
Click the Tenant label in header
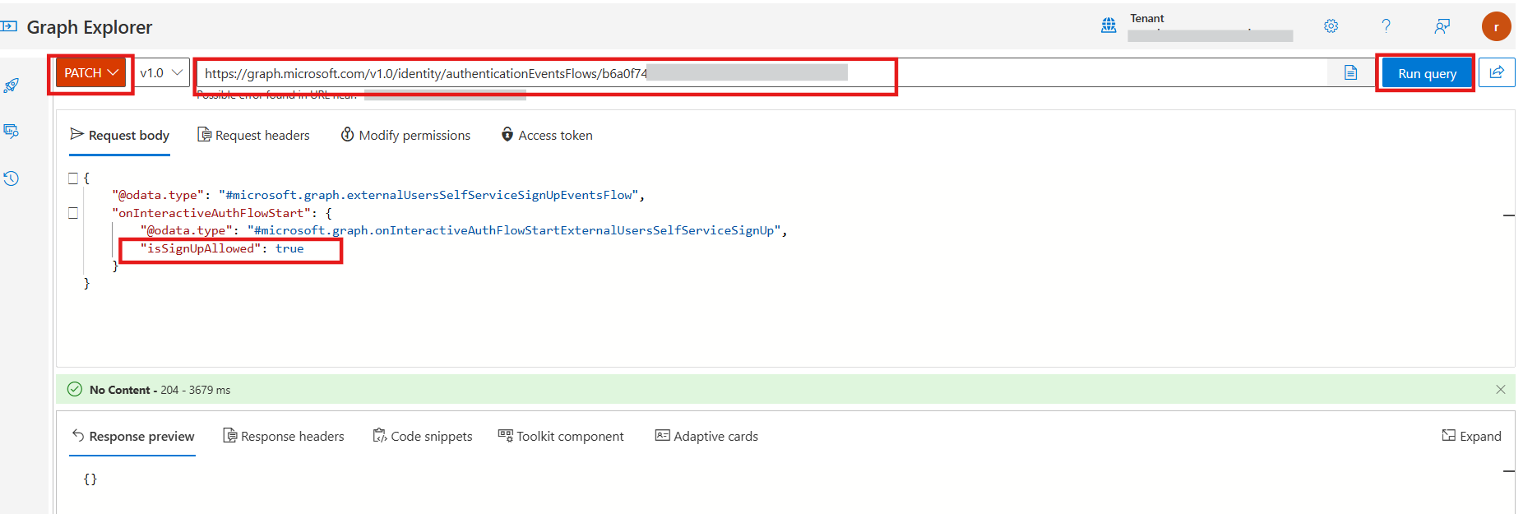pyautogui.click(x=1147, y=18)
